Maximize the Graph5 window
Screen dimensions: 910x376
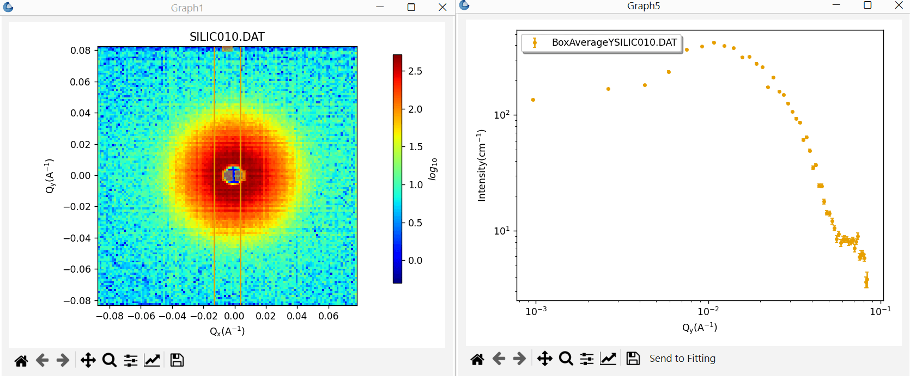pos(867,5)
